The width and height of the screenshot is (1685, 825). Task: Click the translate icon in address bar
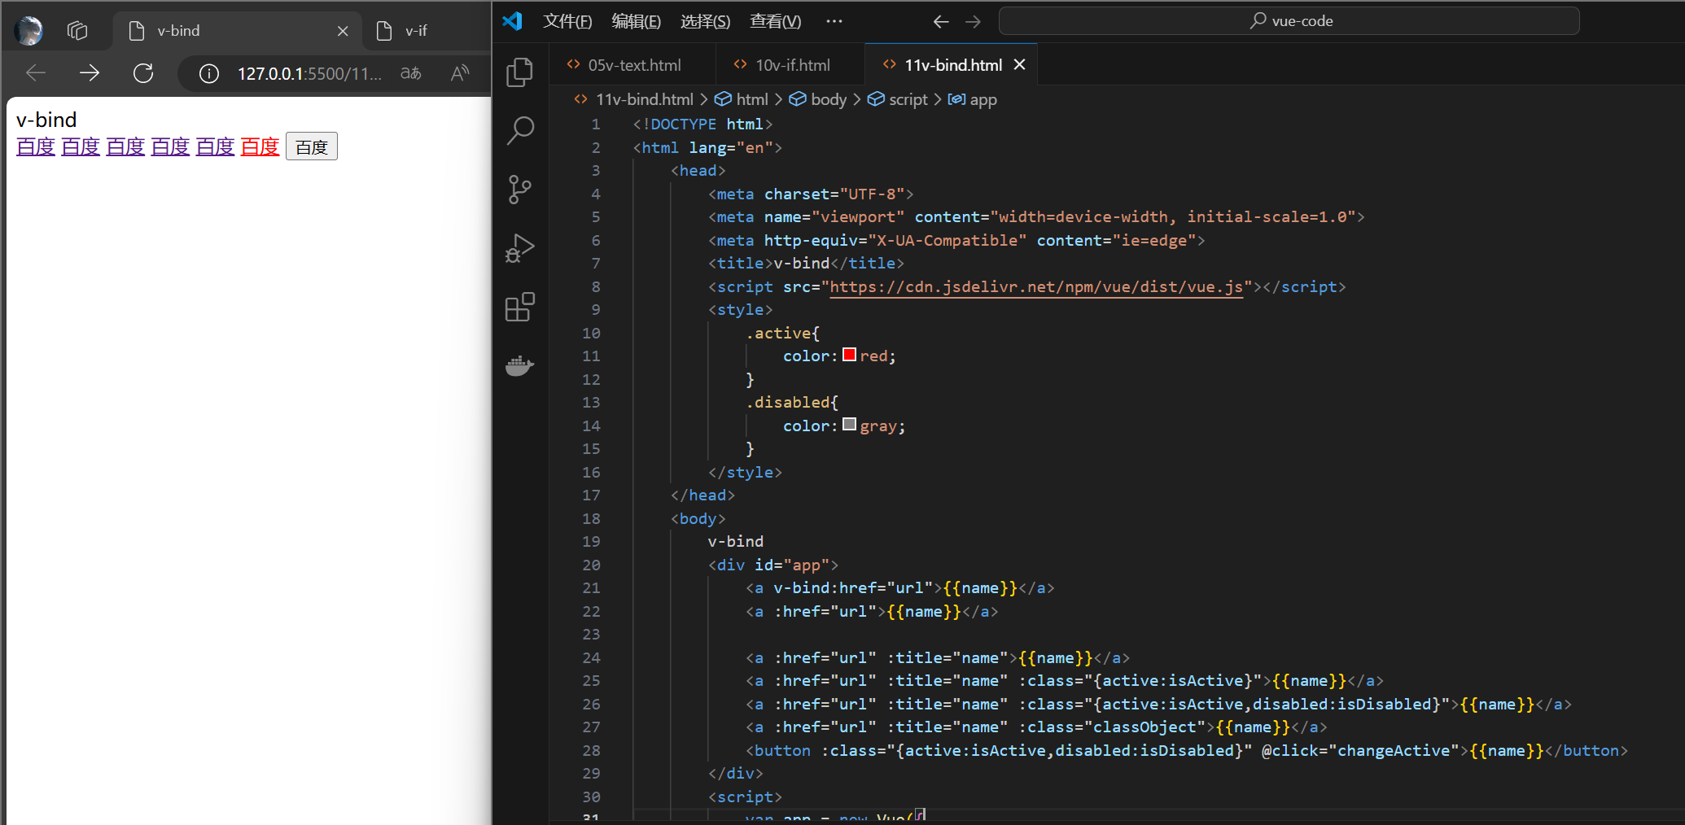(x=411, y=73)
